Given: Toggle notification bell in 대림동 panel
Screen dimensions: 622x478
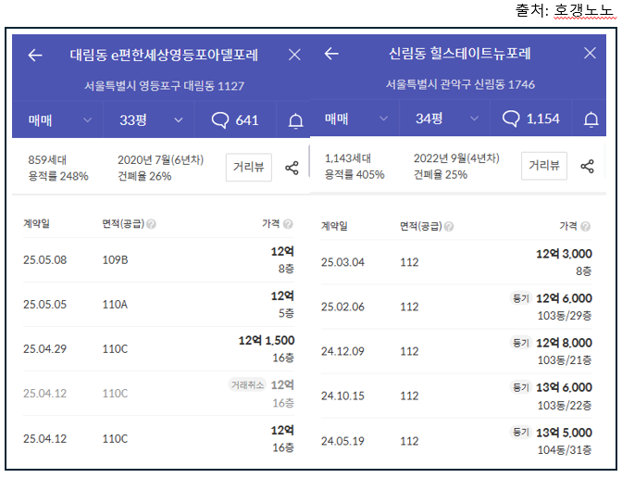Looking at the screenshot, I should pos(295,120).
